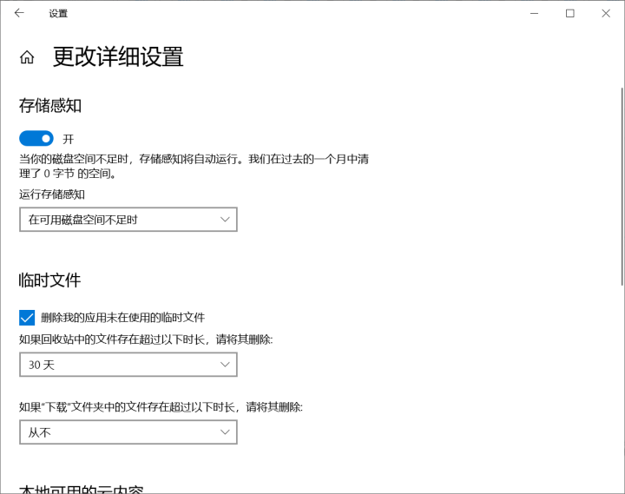Click the chevron arrow beside 30 天
The image size is (625, 494).
pyautogui.click(x=225, y=365)
